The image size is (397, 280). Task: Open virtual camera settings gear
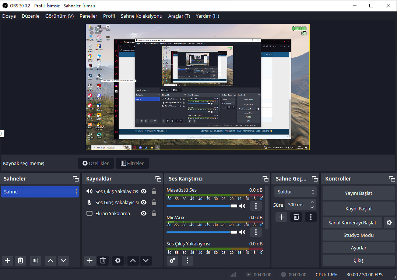click(x=389, y=223)
